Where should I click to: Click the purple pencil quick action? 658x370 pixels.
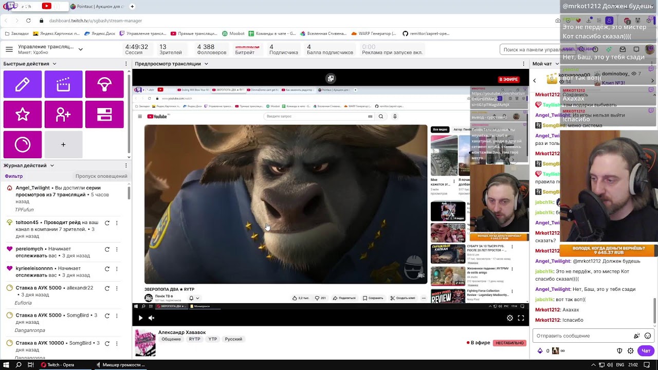pyautogui.click(x=23, y=84)
